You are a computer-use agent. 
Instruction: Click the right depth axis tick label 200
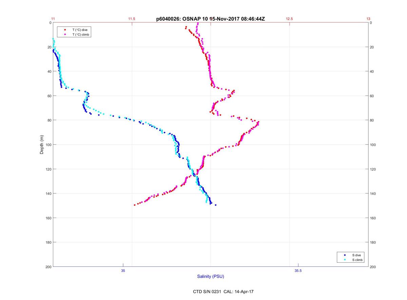click(x=373, y=267)
